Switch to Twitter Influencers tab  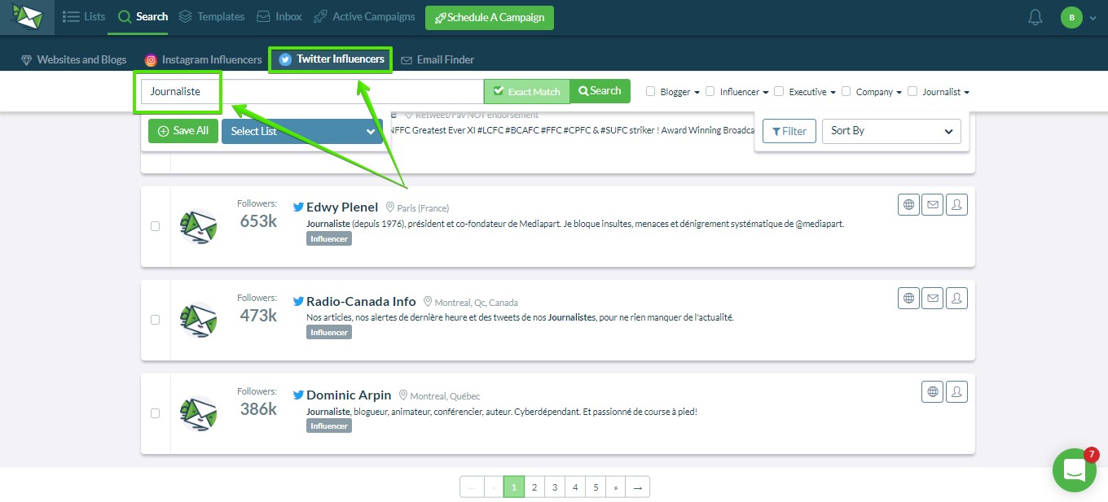coord(331,59)
